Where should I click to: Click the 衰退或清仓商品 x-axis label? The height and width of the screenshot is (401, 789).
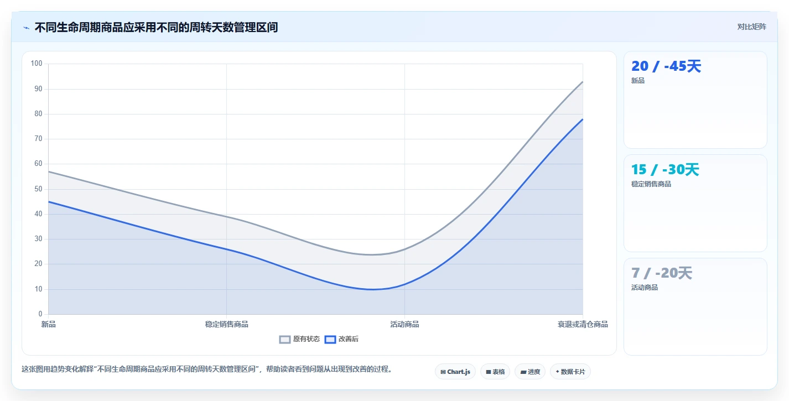(x=583, y=324)
